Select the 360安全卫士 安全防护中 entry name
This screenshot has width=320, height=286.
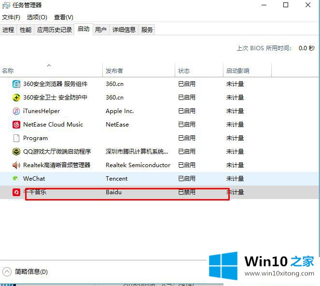pyautogui.click(x=55, y=98)
